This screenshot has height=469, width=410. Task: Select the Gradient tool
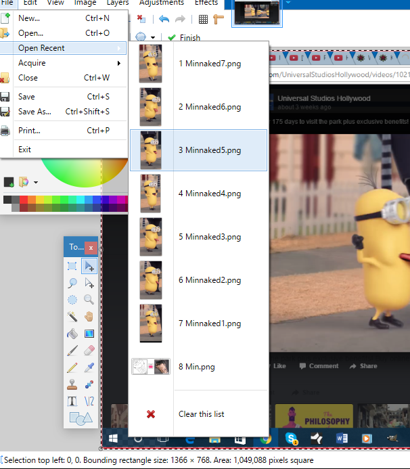coord(89,334)
